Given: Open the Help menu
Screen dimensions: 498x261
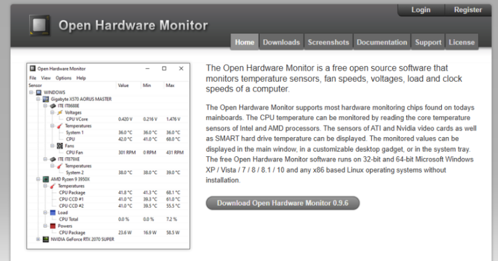Looking at the screenshot, I should pyautogui.click(x=81, y=78).
